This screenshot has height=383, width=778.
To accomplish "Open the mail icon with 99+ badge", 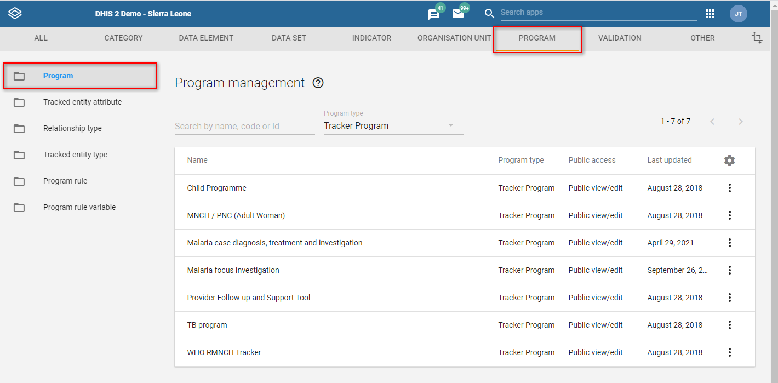I will tap(459, 14).
